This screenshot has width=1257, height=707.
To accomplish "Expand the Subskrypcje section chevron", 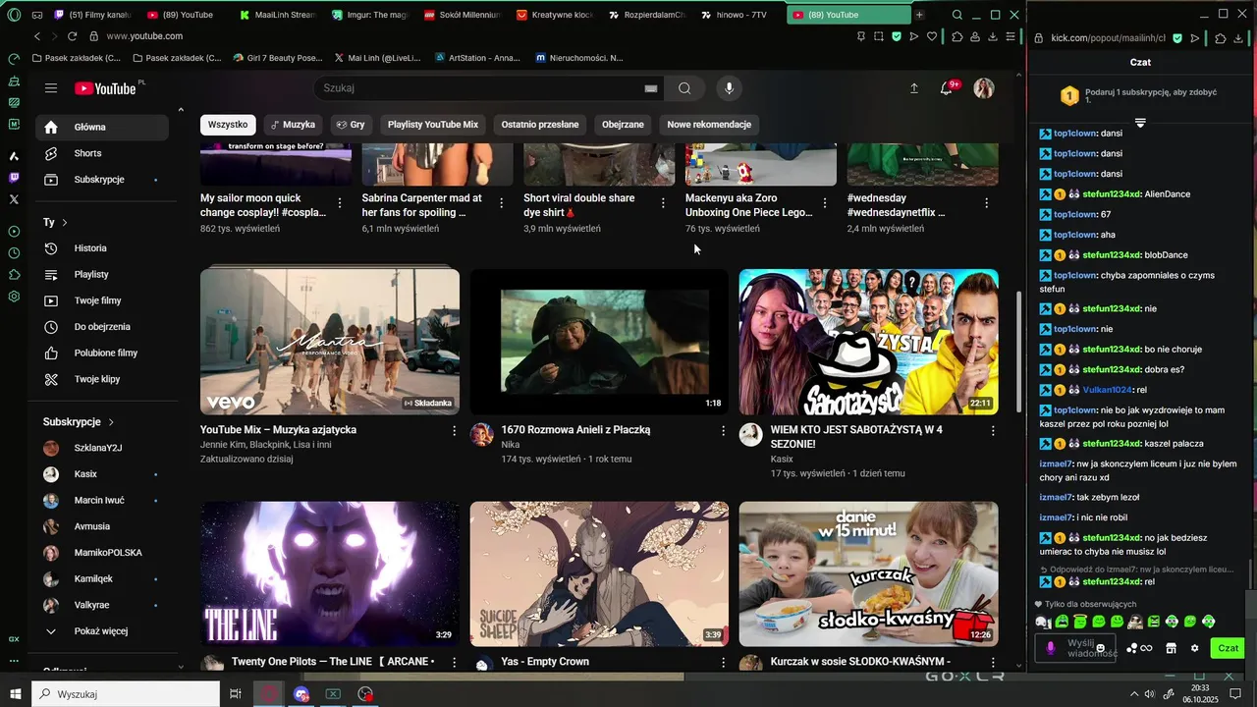I will [x=110, y=422].
